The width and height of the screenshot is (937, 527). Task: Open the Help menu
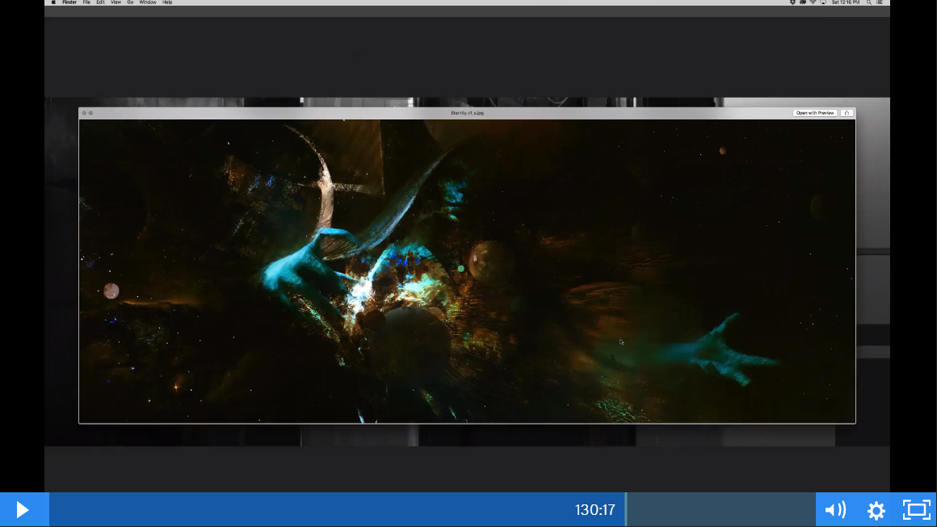tap(167, 2)
